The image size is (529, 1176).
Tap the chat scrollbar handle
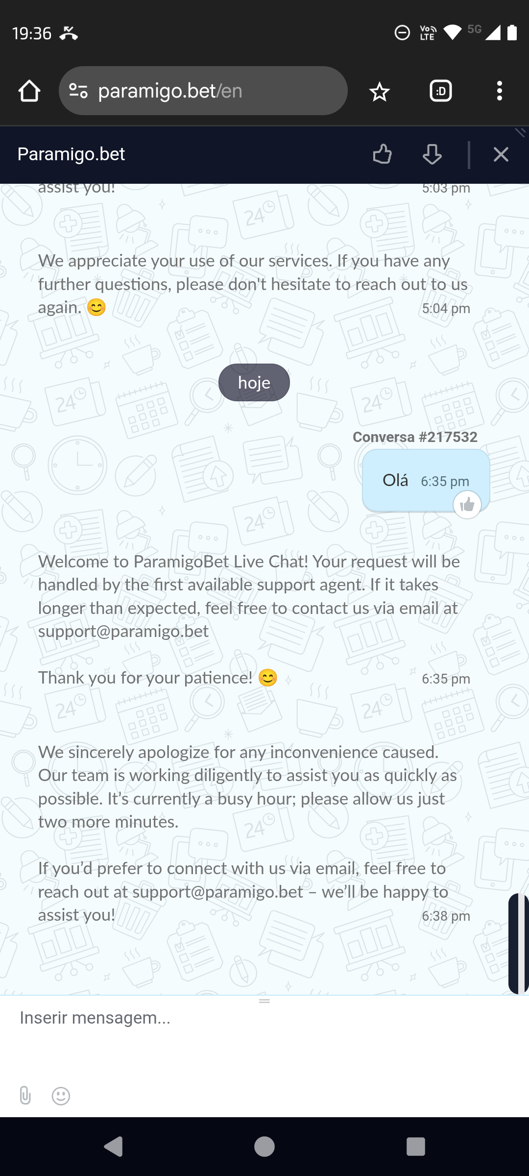click(518, 943)
